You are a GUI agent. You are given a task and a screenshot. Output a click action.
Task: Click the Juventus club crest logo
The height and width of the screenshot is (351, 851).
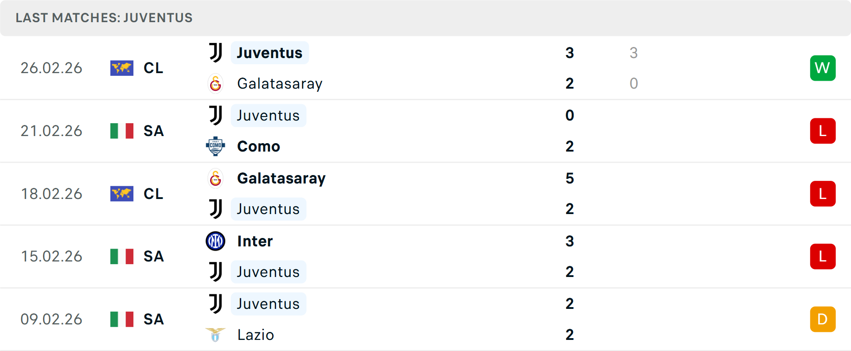216,52
